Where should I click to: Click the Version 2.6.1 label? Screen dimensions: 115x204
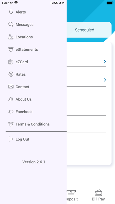(x=34, y=162)
